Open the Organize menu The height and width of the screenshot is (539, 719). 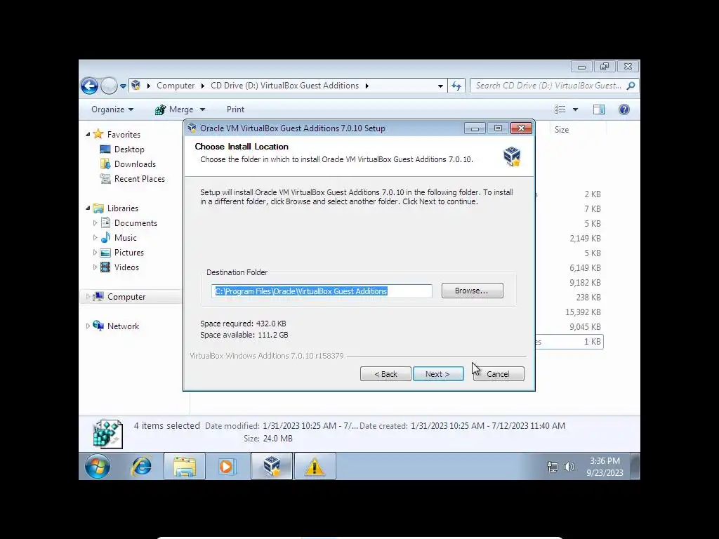tap(112, 109)
